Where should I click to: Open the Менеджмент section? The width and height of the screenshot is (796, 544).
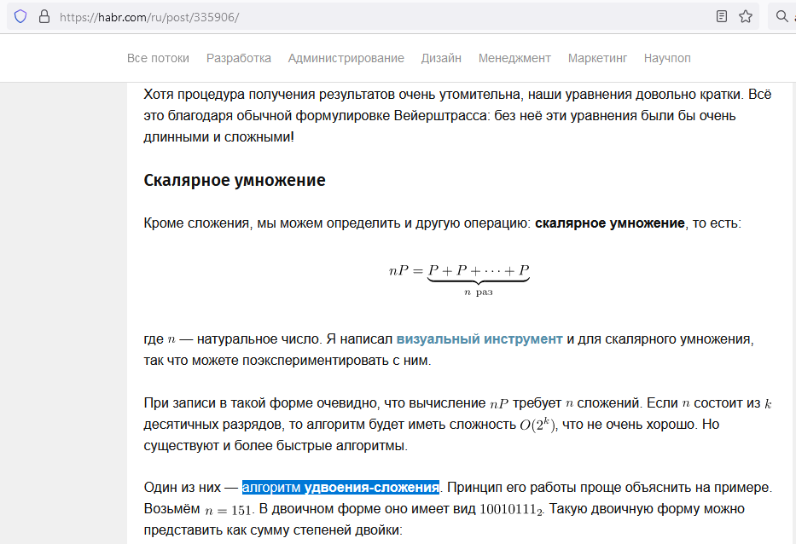[x=514, y=58]
